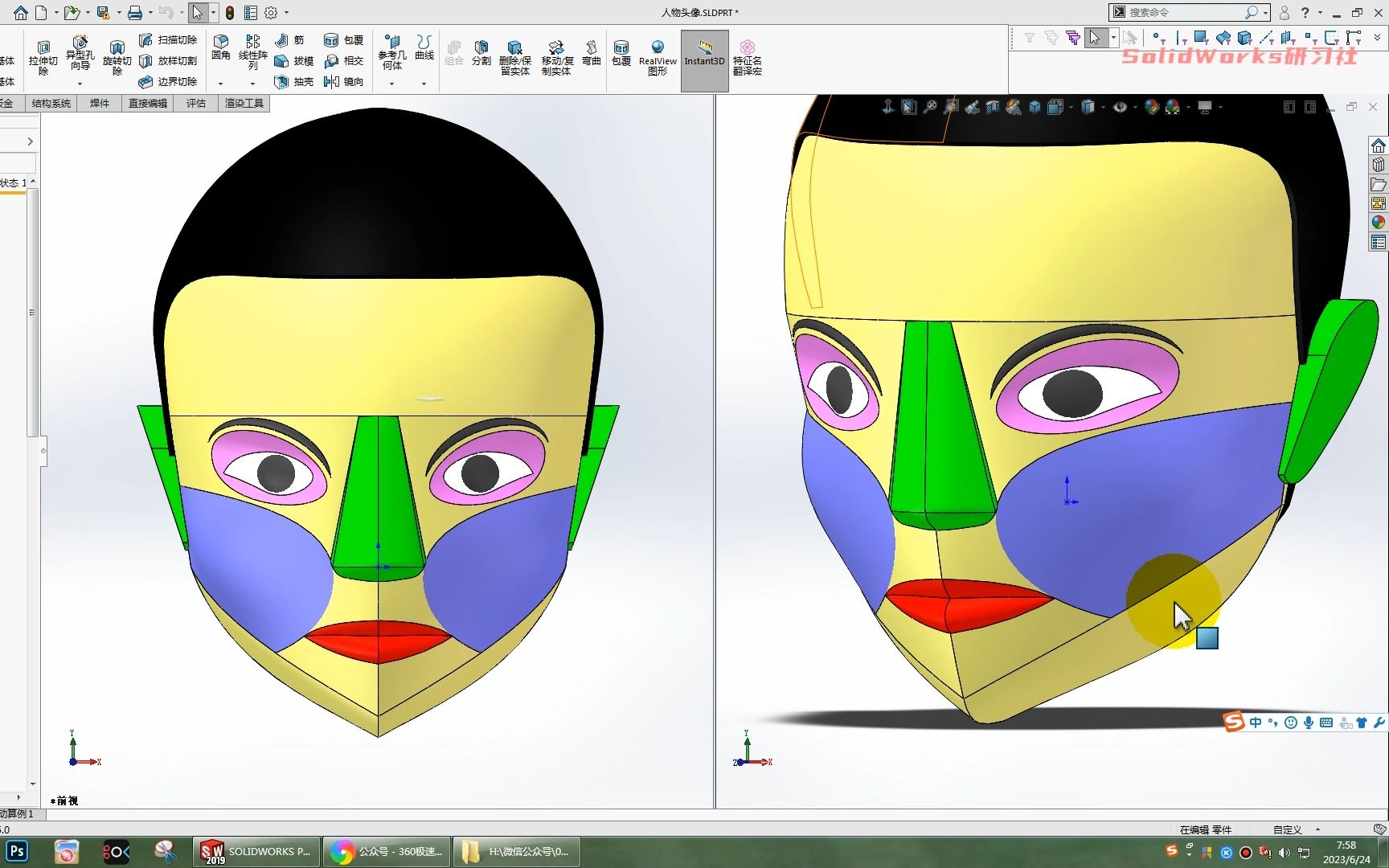Open the 异型孔向导 (Hole Wizard) tool
This screenshot has width=1389, height=868.
tap(80, 53)
